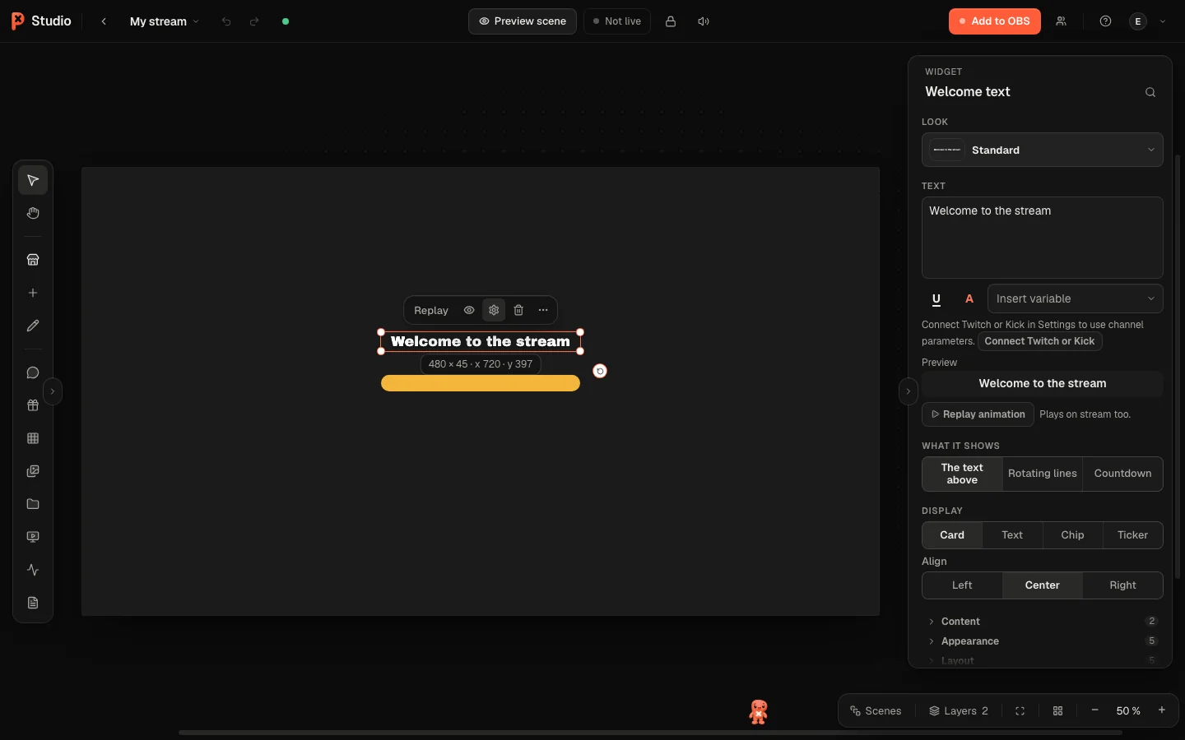Image resolution: width=1185 pixels, height=740 pixels.
Task: Switch to Countdown option
Action: pyautogui.click(x=1122, y=474)
